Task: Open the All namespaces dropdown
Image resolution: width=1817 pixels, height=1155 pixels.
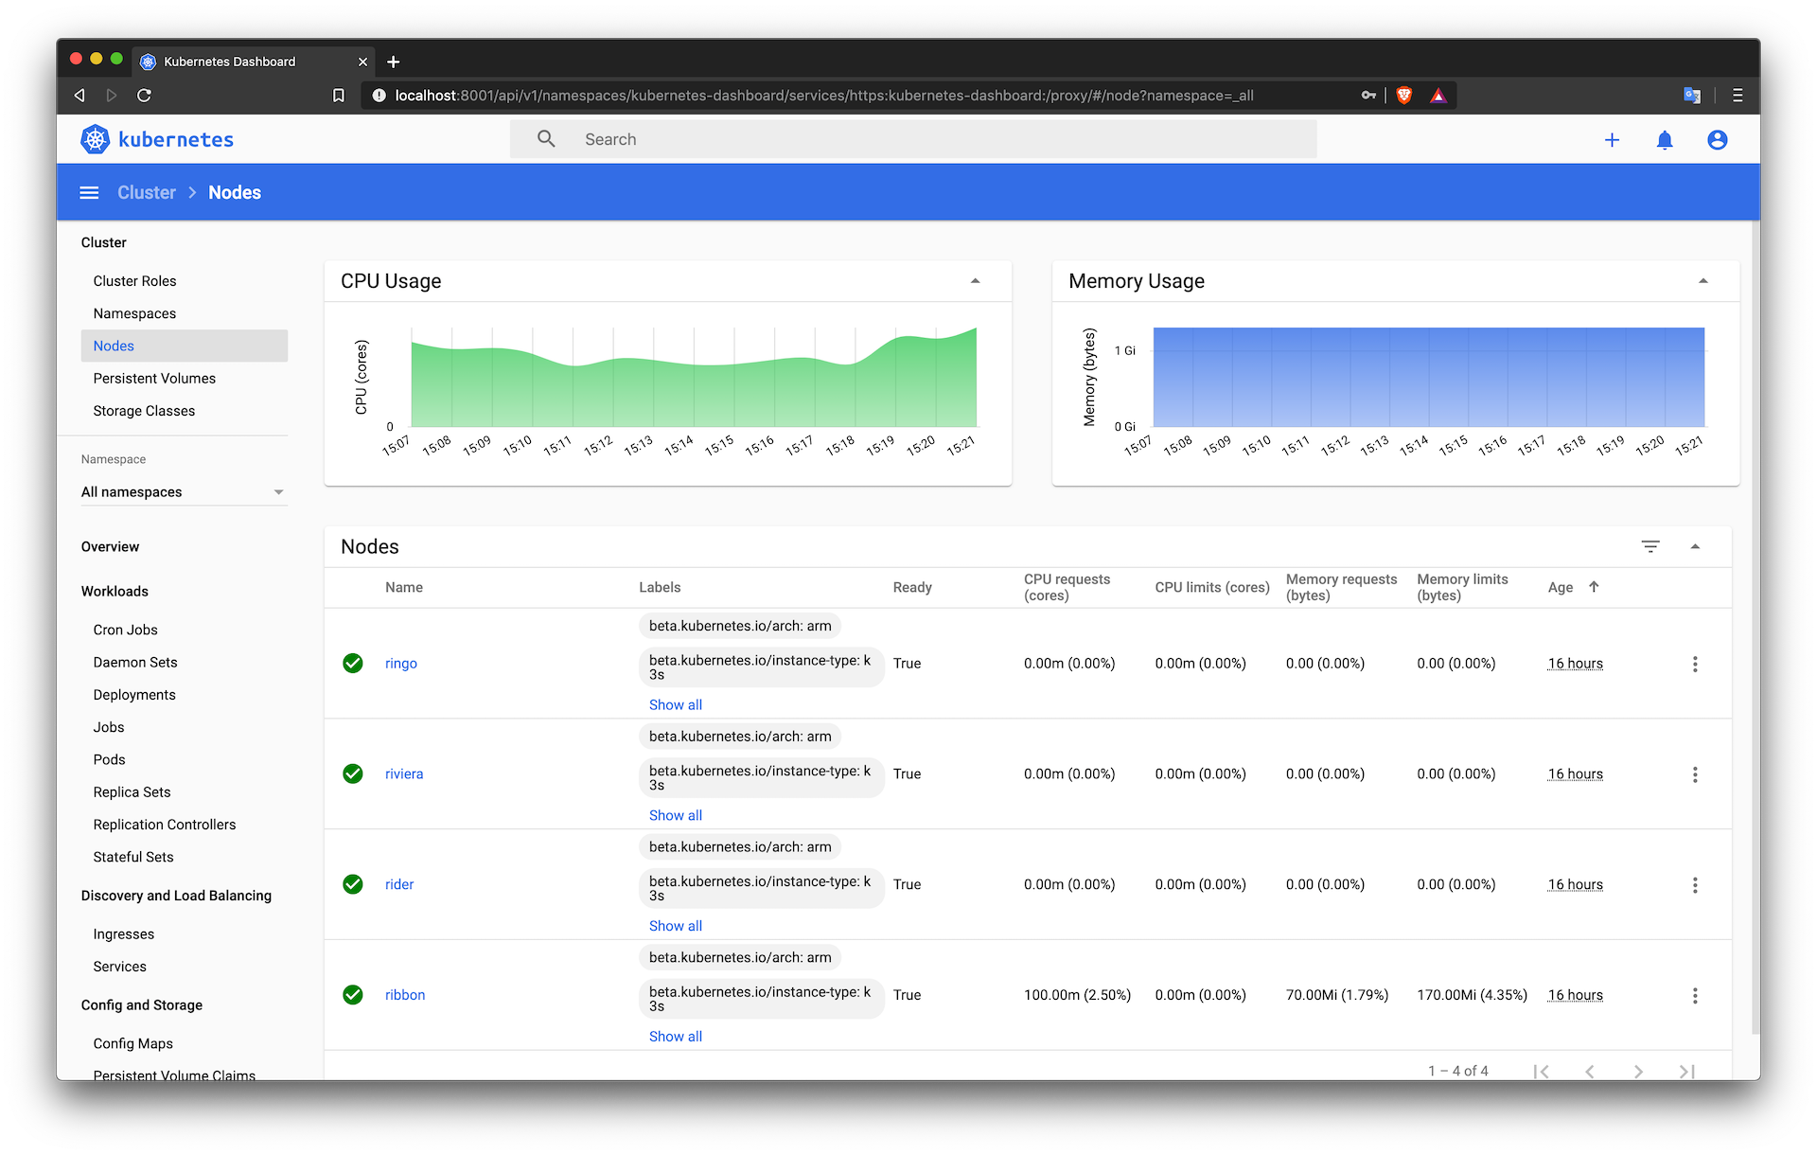Action: click(x=184, y=492)
